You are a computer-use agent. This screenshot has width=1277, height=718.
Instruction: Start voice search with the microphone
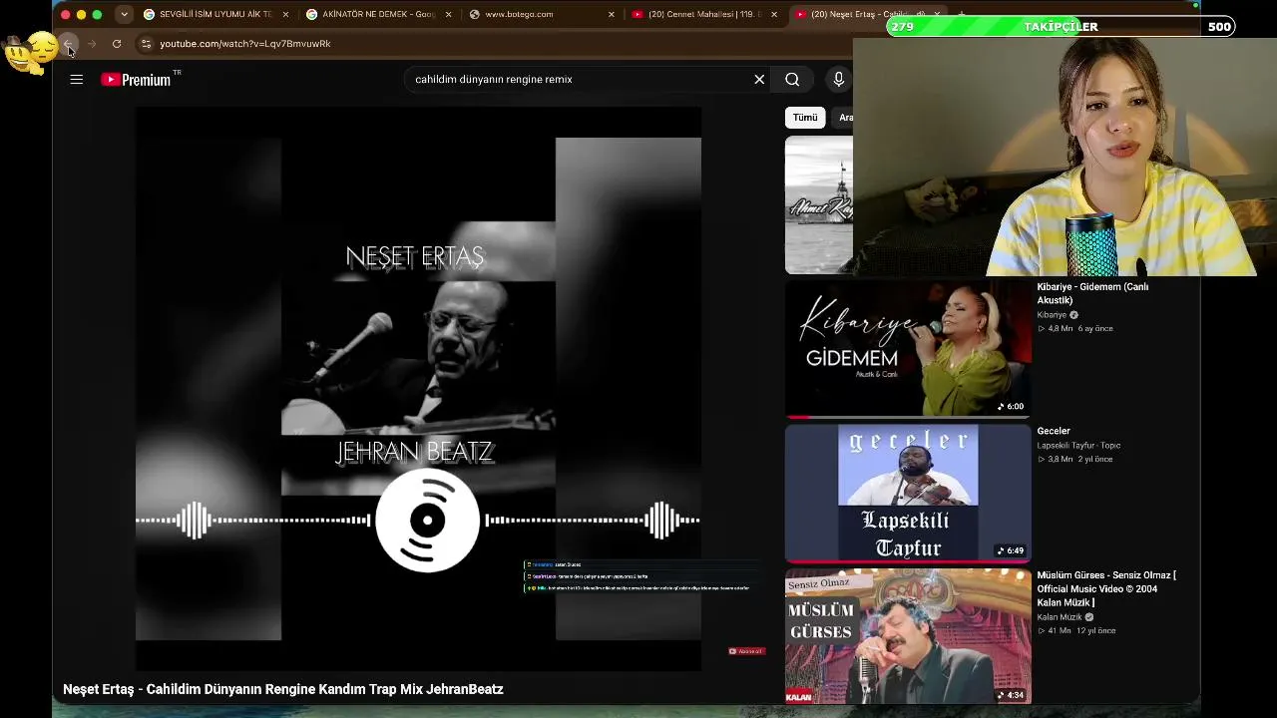point(839,80)
